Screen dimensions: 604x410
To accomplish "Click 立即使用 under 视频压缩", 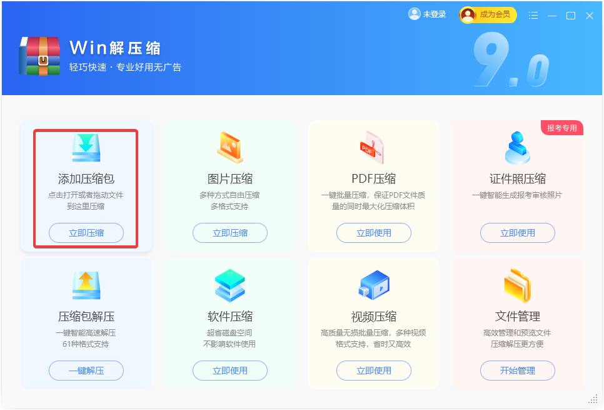I will pyautogui.click(x=374, y=371).
